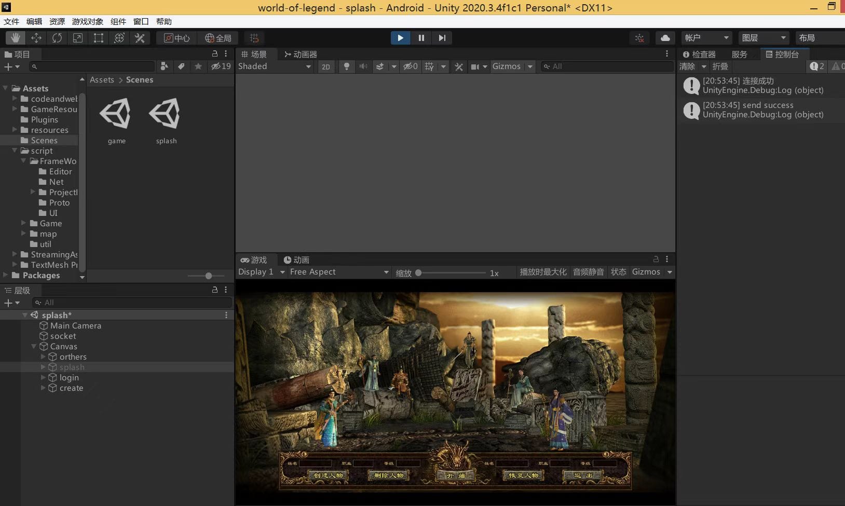
Task: Open the custom editor tools icon
Action: click(140, 38)
